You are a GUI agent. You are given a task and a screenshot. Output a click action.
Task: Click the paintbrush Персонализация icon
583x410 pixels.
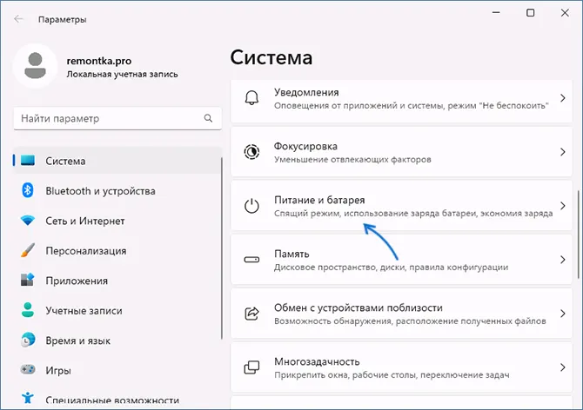point(28,250)
